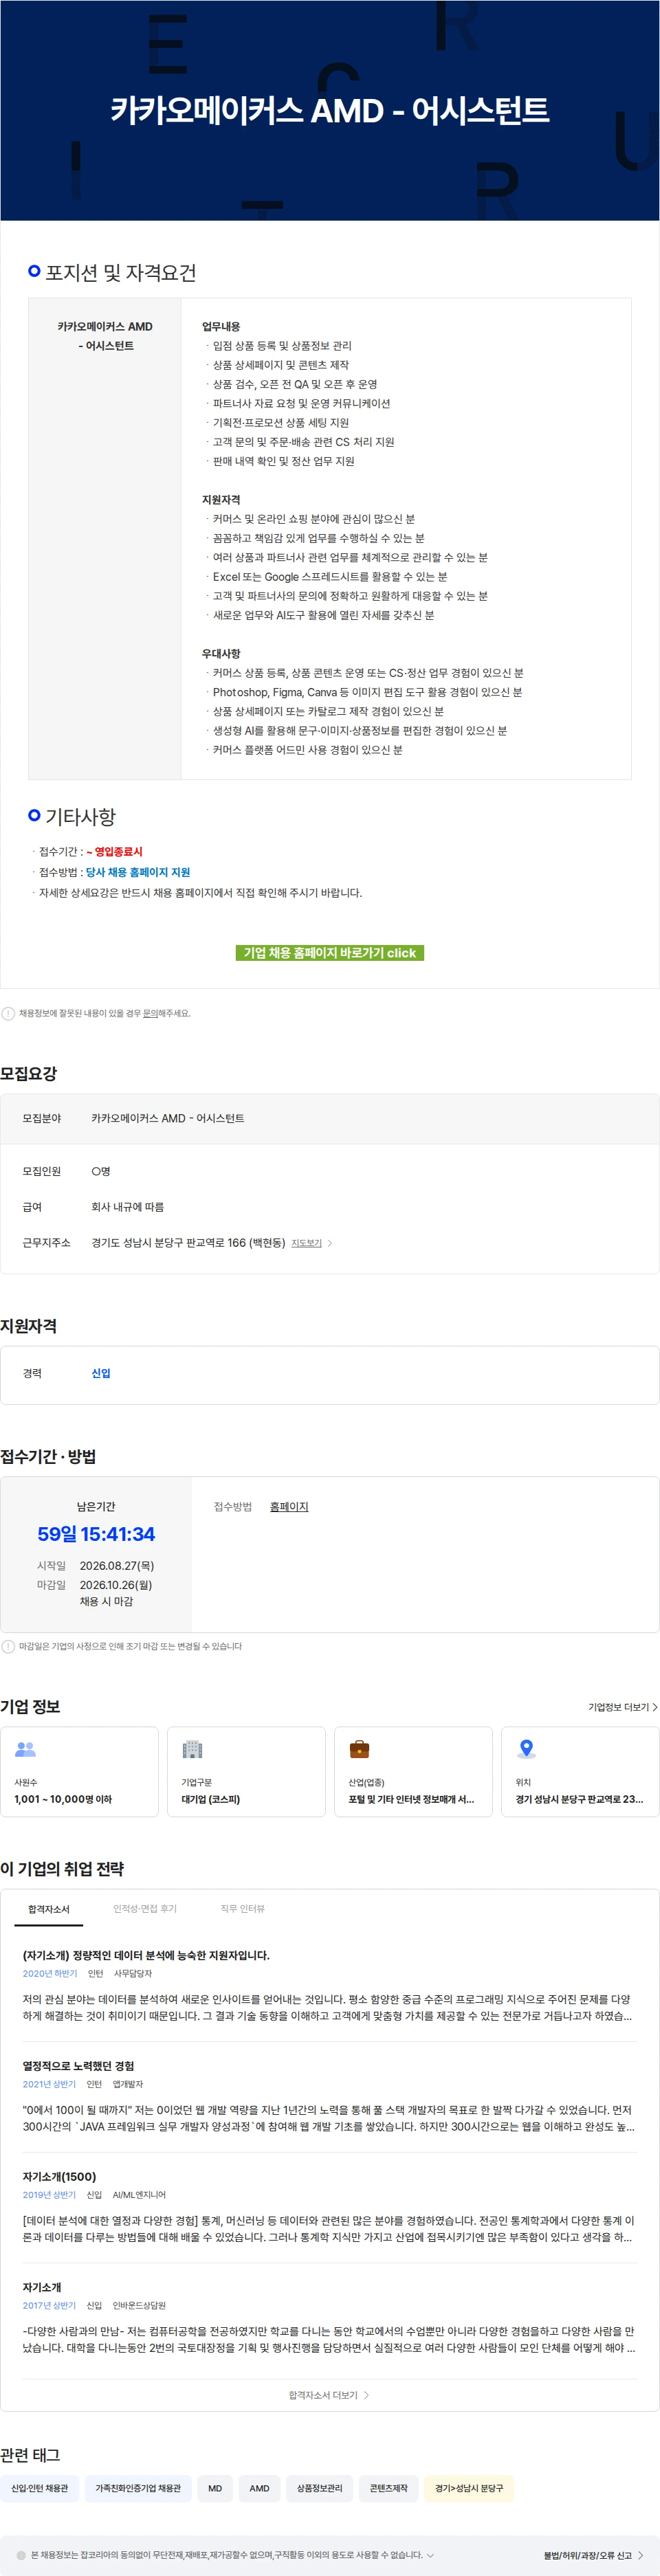Open the 문의 link for incorrect info
The width and height of the screenshot is (660, 2576).
coord(150,1013)
